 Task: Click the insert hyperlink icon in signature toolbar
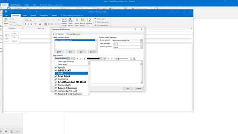[x=135, y=58]
